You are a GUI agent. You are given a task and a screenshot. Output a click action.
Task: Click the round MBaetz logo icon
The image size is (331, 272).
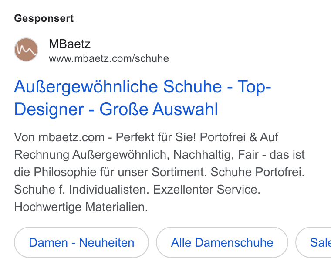26,50
